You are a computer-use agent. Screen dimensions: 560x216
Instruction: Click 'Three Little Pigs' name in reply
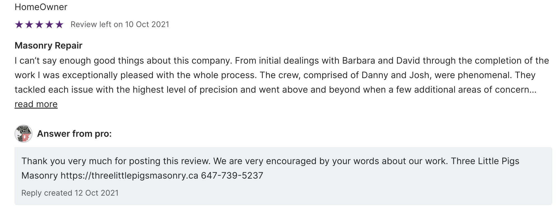tap(485, 161)
